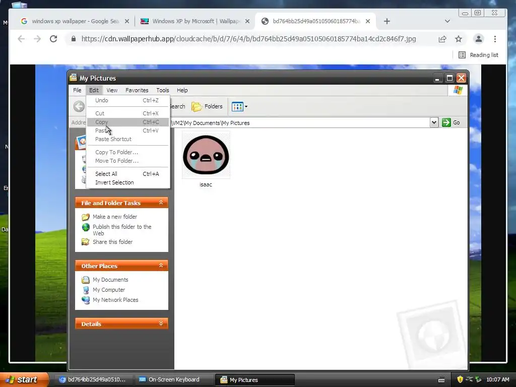Viewport: 516px width, 387px height.
Task: Click the isaac file name label
Action: coord(206,184)
